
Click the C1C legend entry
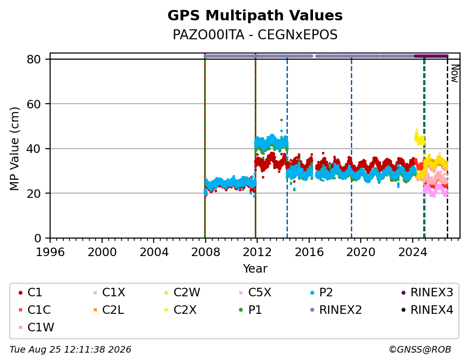35,310
